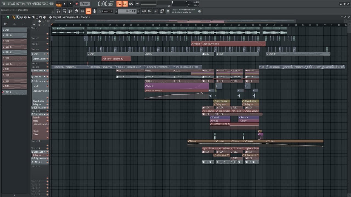Add a new track with plus icon
This screenshot has width=351, height=197.
34,25
